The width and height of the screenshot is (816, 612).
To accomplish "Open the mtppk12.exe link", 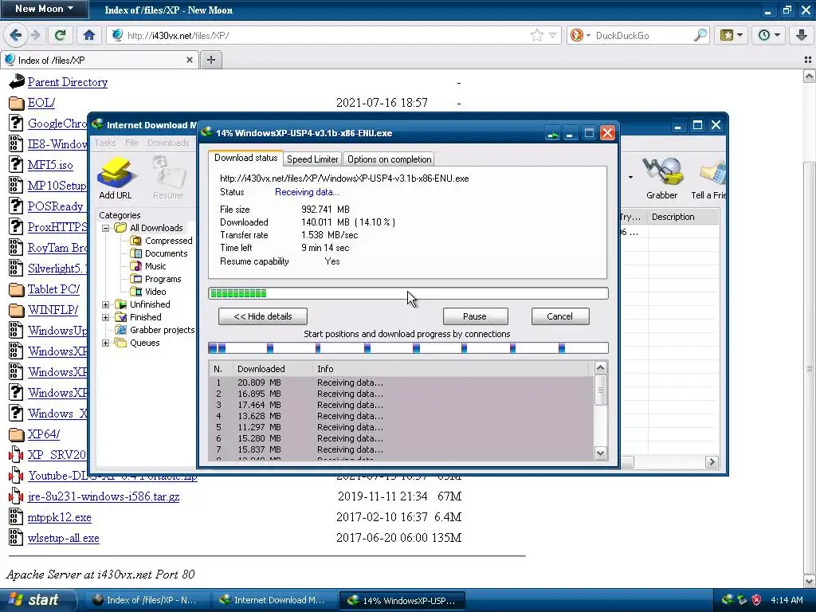I will (59, 517).
